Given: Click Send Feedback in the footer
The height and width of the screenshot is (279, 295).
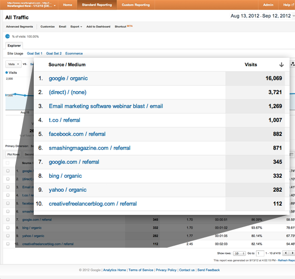Looking at the screenshot, I should 208,270.
